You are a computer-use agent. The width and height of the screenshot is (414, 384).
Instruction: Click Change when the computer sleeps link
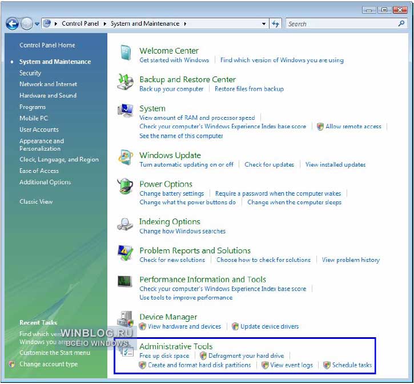(x=294, y=203)
